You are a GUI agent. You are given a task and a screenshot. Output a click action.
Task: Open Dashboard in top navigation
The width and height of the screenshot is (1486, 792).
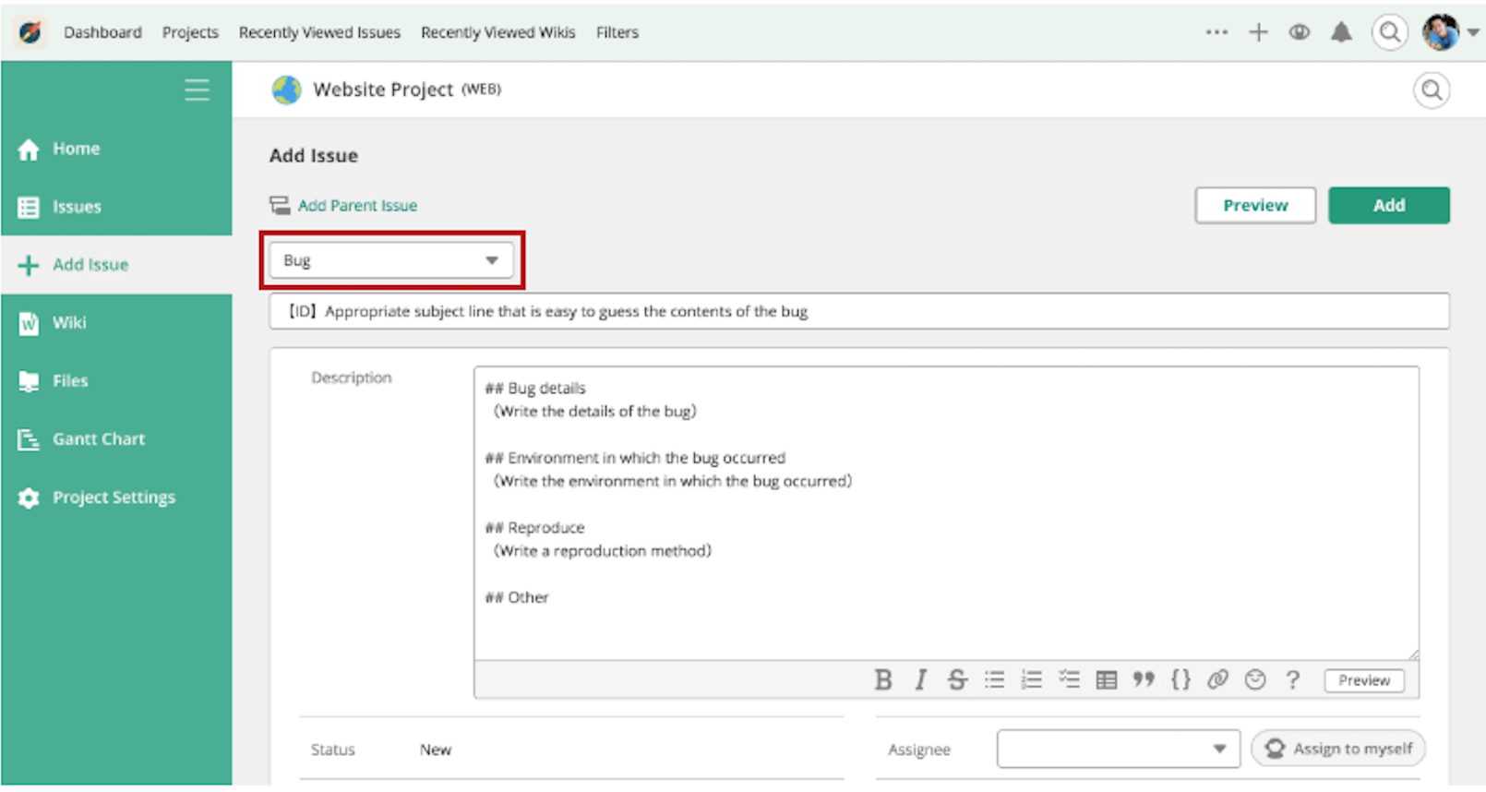coord(102,32)
